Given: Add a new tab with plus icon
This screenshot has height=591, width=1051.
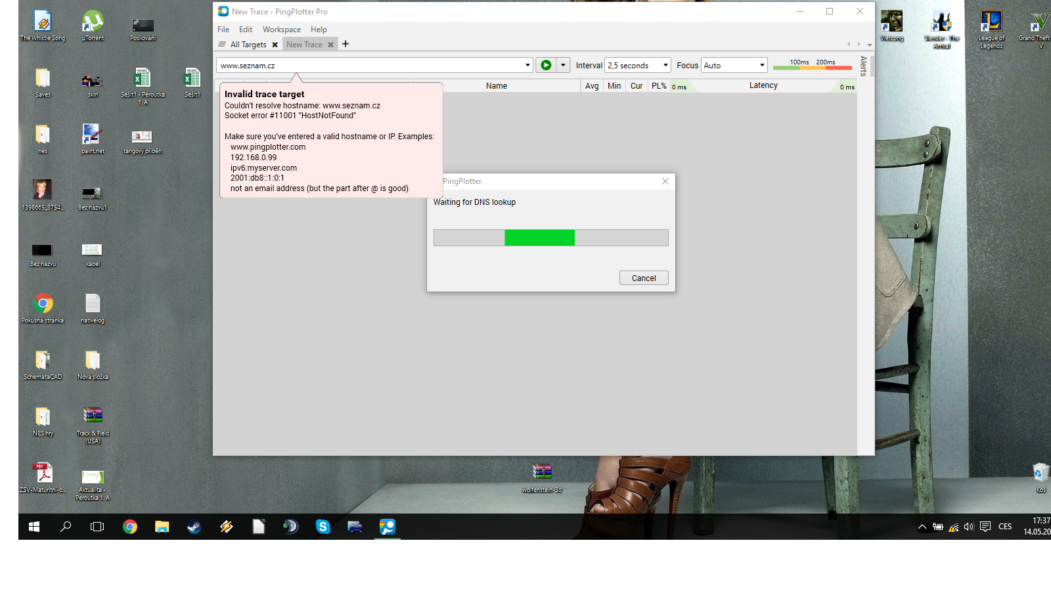Looking at the screenshot, I should pos(346,44).
